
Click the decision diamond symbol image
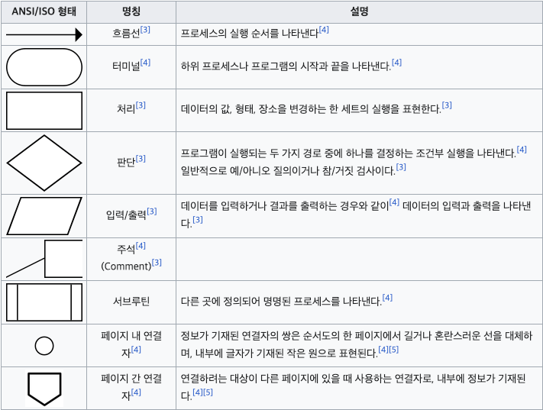pyautogui.click(x=44, y=163)
